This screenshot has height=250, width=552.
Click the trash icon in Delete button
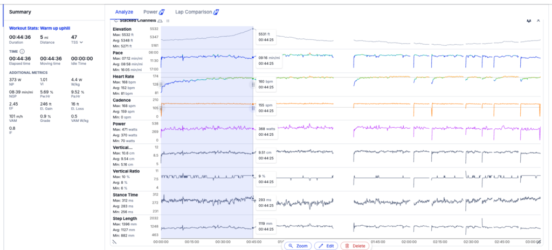pos(347,246)
